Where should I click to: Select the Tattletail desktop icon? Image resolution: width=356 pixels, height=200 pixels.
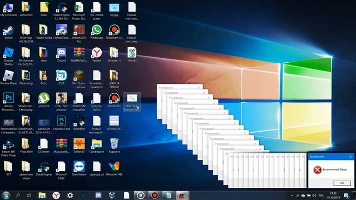coord(79,146)
